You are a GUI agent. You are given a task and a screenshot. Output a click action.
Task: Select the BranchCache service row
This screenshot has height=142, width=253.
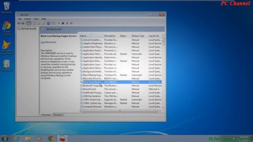pos(121,89)
